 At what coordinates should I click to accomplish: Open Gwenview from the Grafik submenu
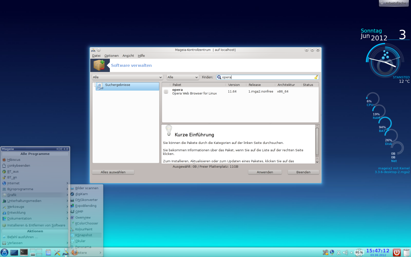(86, 217)
